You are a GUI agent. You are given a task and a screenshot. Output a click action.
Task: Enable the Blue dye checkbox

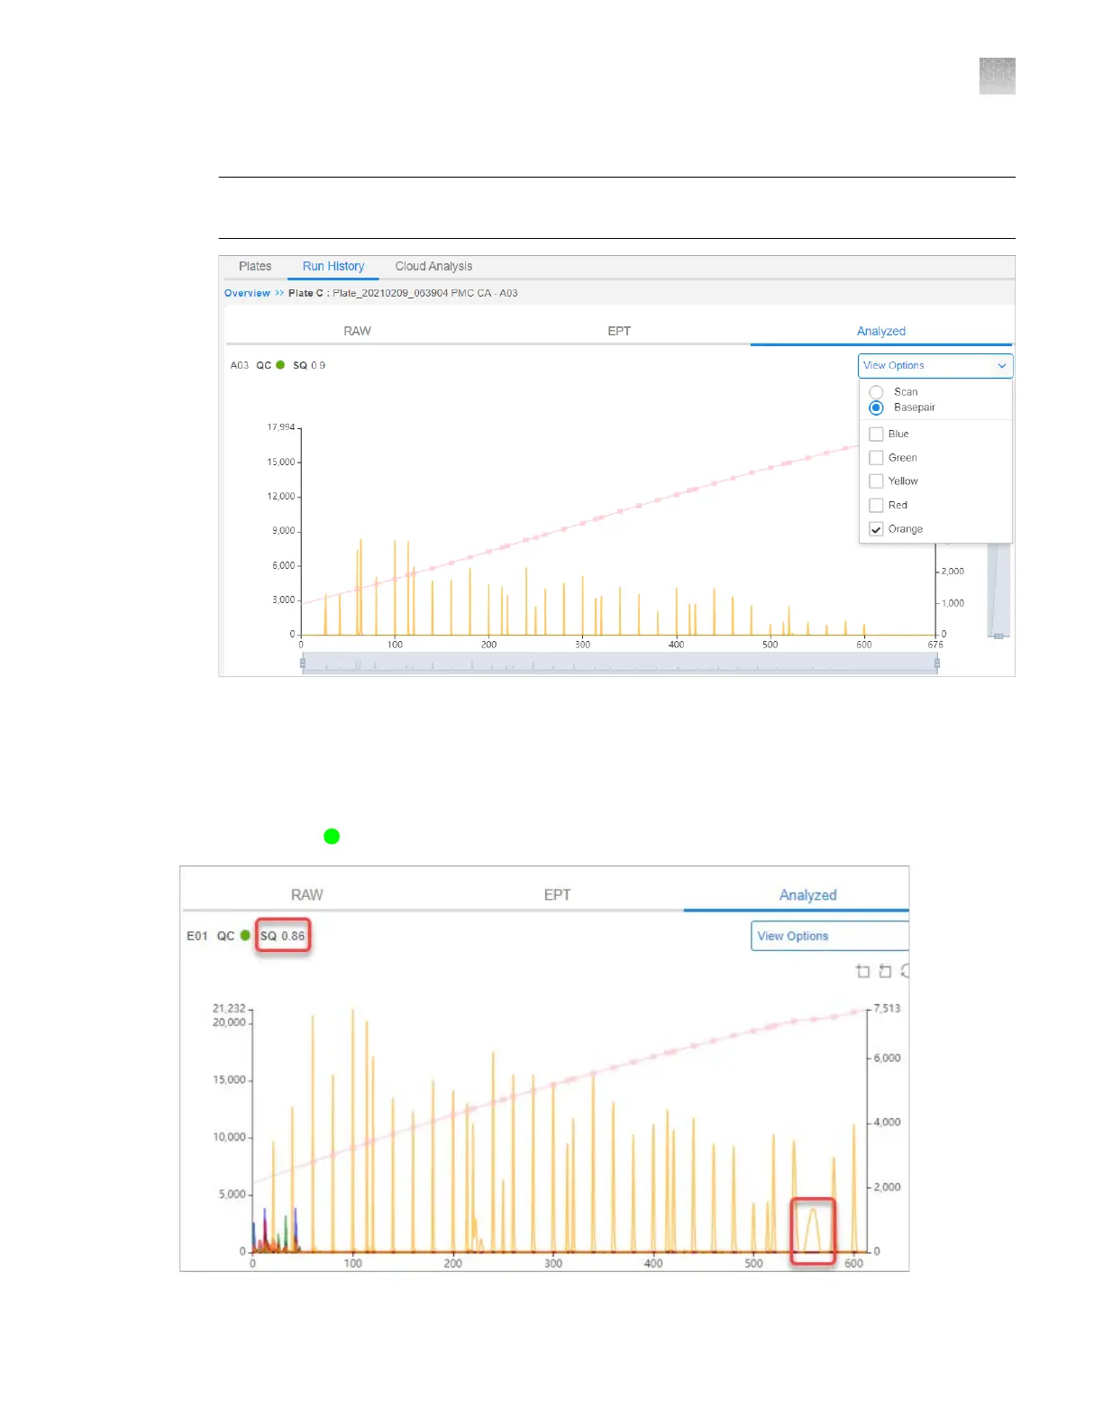click(x=876, y=434)
